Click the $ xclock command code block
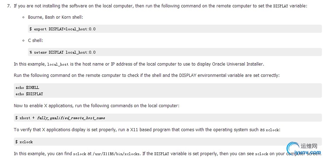This screenshot has width=323, height=158. [x=24, y=142]
